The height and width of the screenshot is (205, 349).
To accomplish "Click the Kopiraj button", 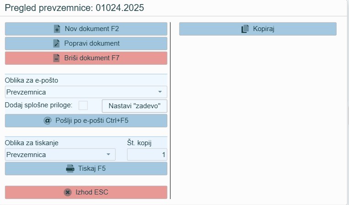I will (x=258, y=29).
